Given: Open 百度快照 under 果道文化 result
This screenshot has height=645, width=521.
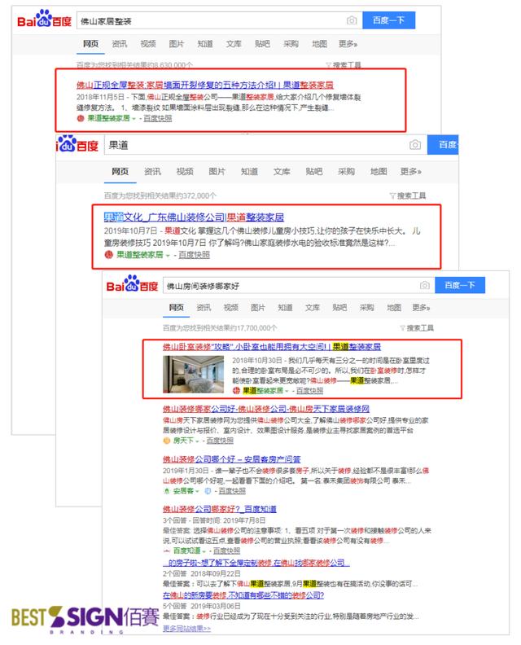Looking at the screenshot, I should (194, 255).
